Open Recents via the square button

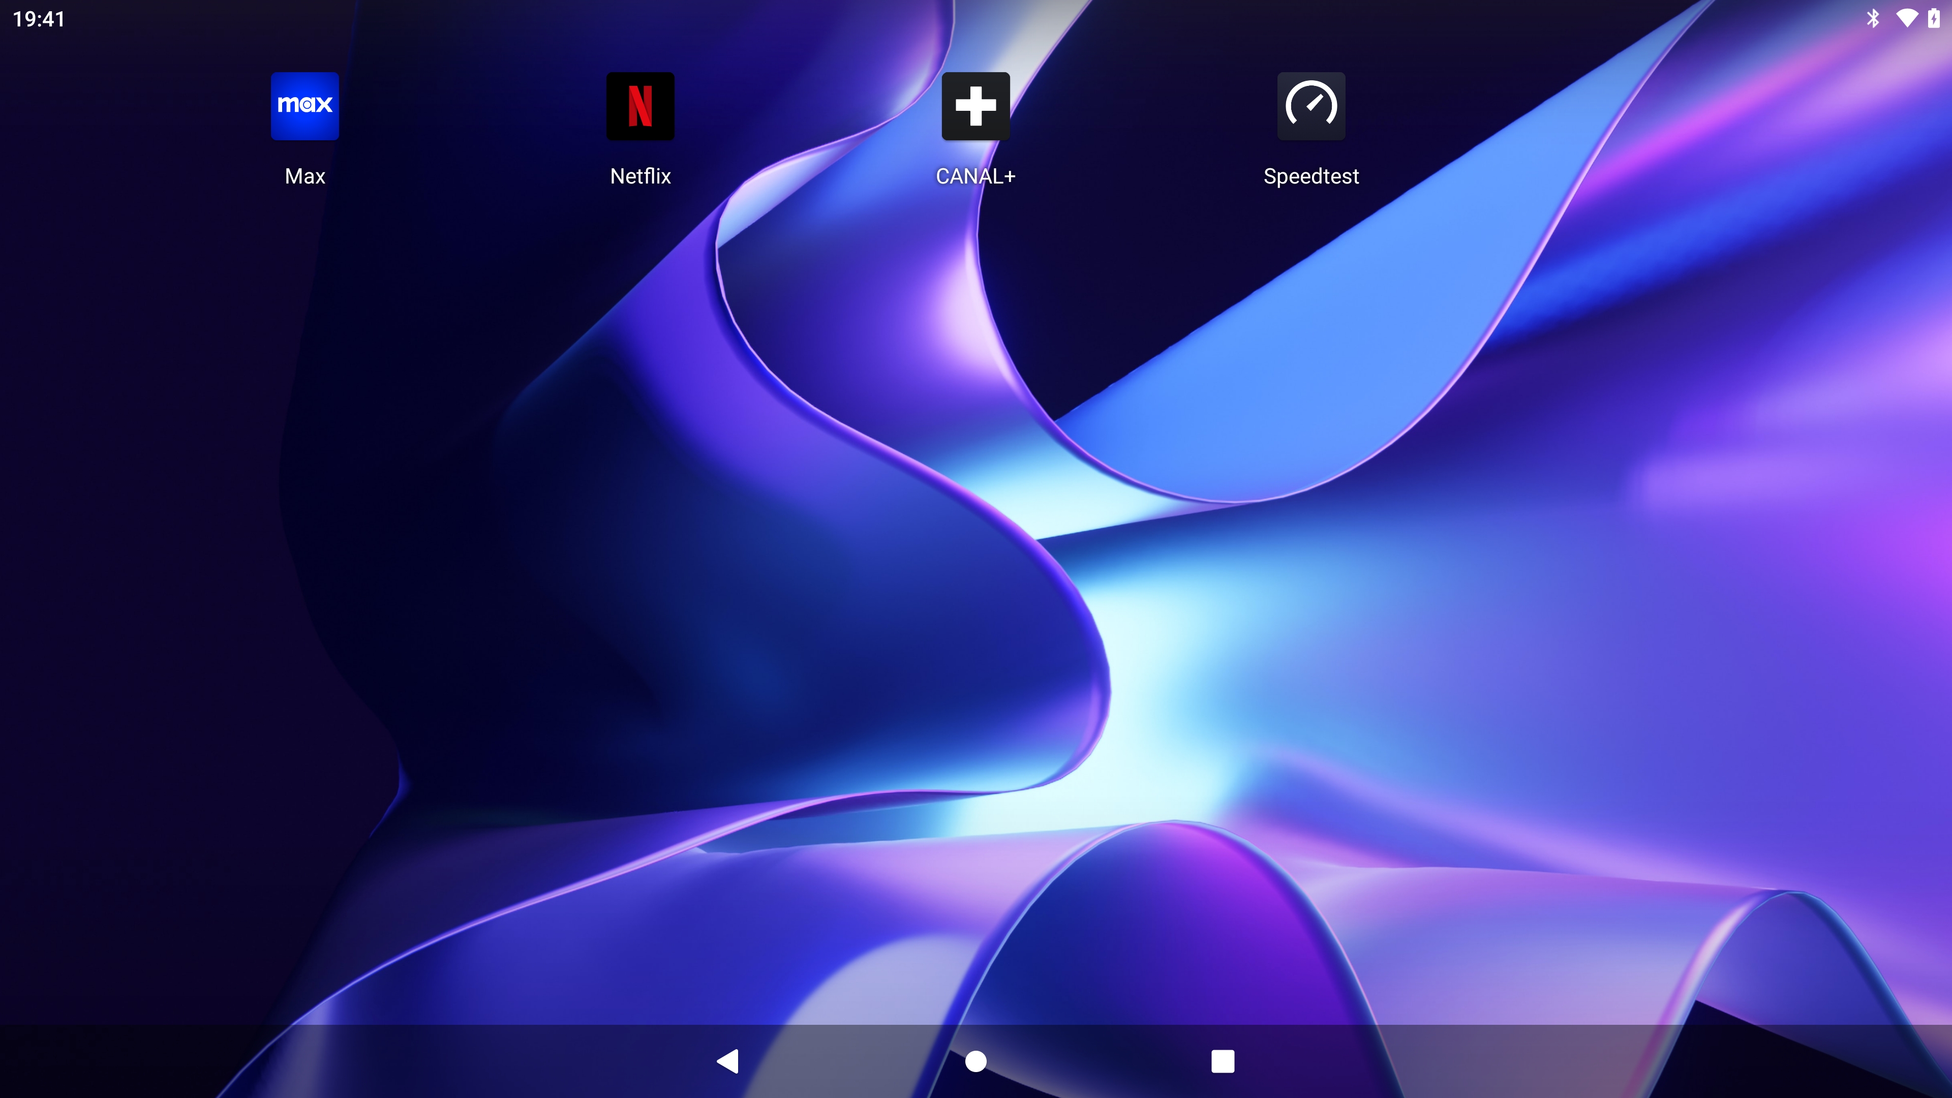click(1223, 1061)
